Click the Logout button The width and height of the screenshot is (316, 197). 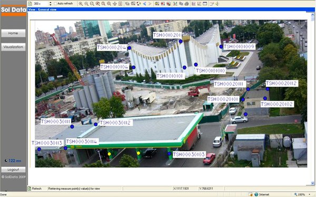tap(13, 170)
